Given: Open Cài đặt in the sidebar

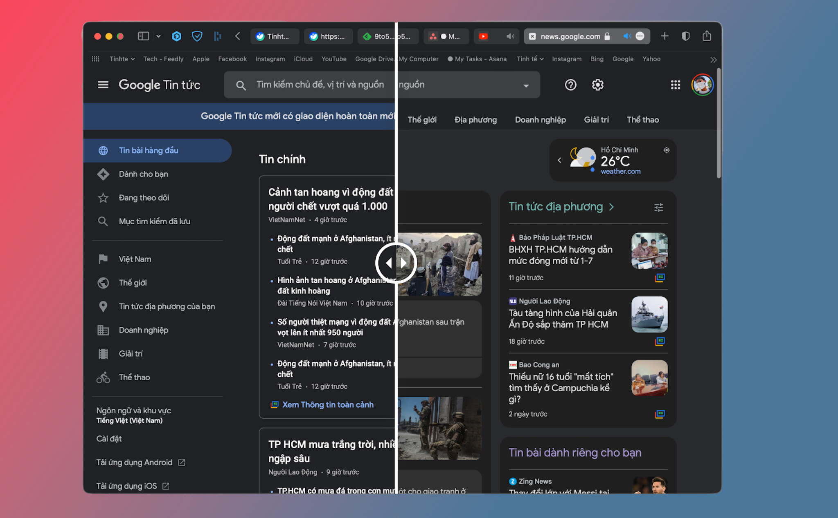Looking at the screenshot, I should 109,439.
